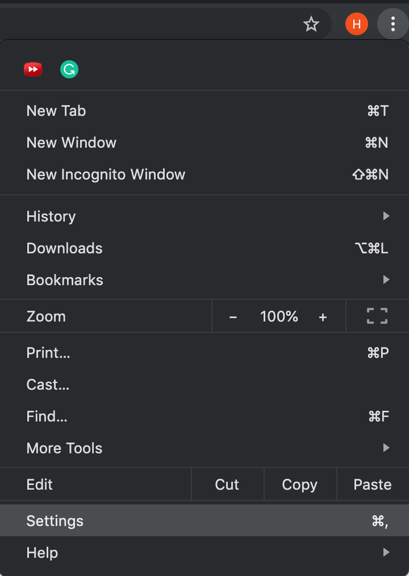
Task: Click the three-dot Chrome menu icon
Action: click(393, 24)
